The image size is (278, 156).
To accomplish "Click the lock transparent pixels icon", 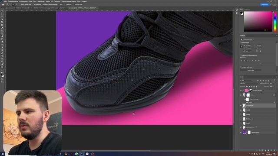I will [247, 87].
